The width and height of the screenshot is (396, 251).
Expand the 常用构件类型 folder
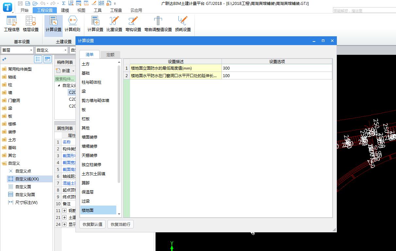coord(4,69)
